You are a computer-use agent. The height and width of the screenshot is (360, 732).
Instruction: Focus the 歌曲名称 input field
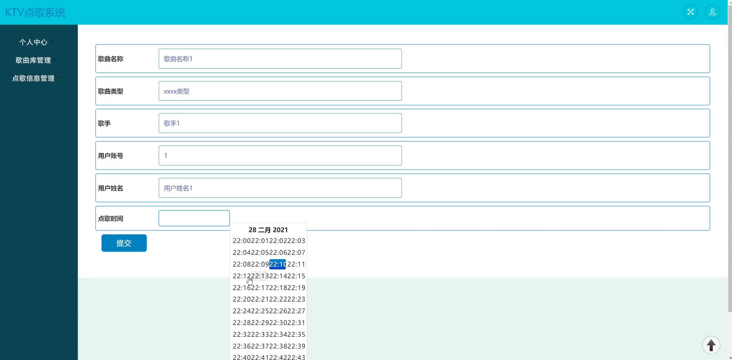(280, 59)
